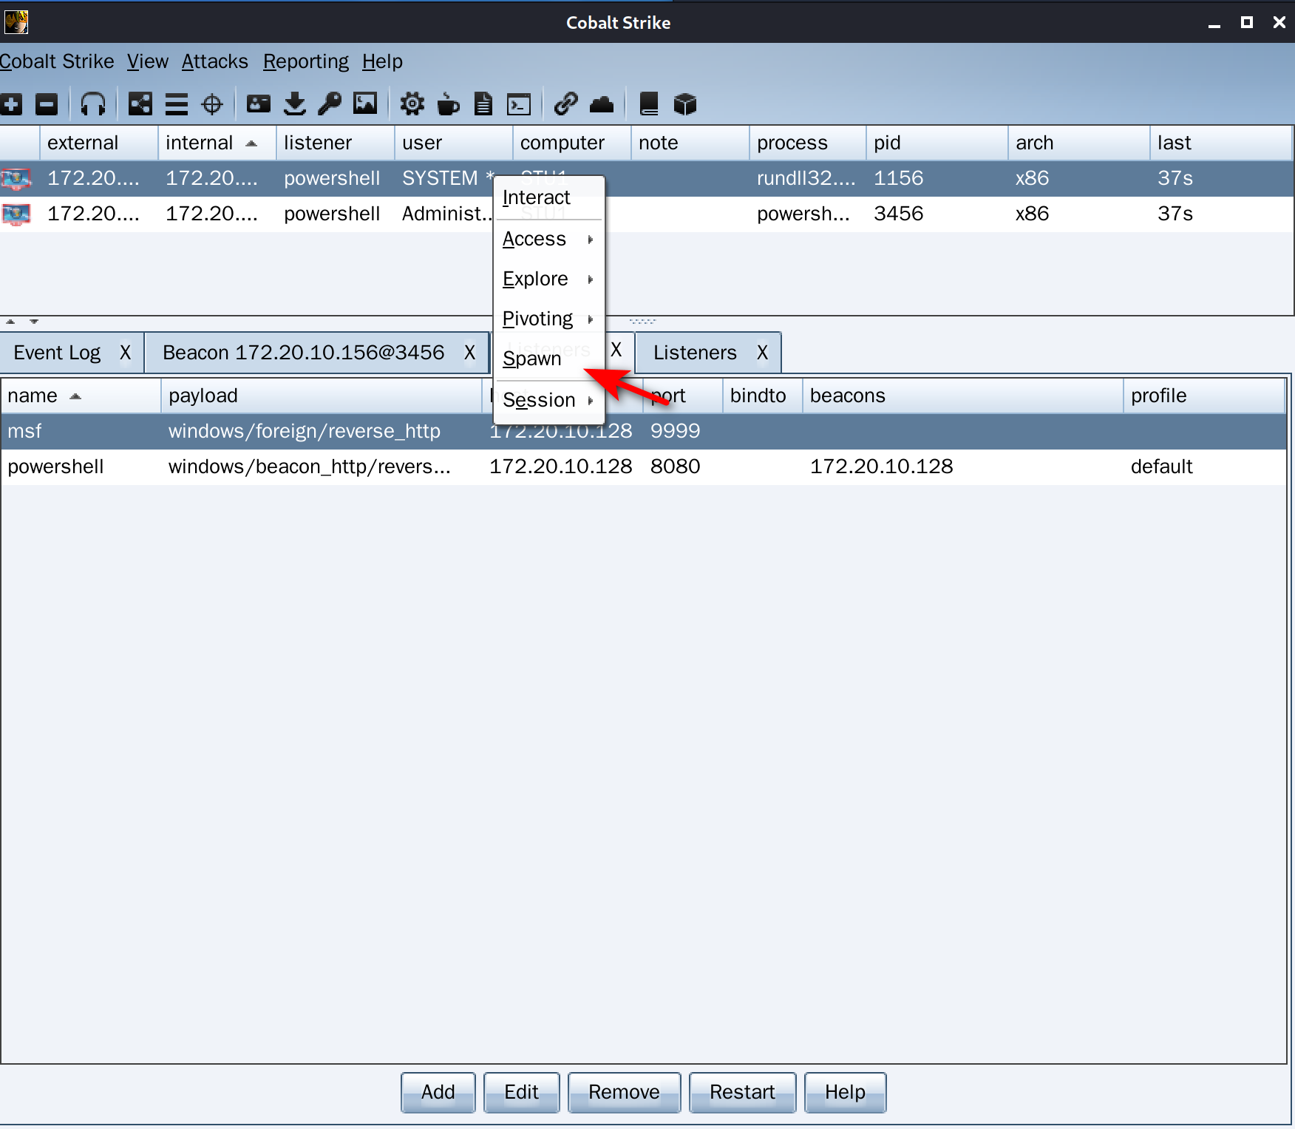The width and height of the screenshot is (1295, 1129).
Task: Click the Screenshots picture icon
Action: (365, 104)
